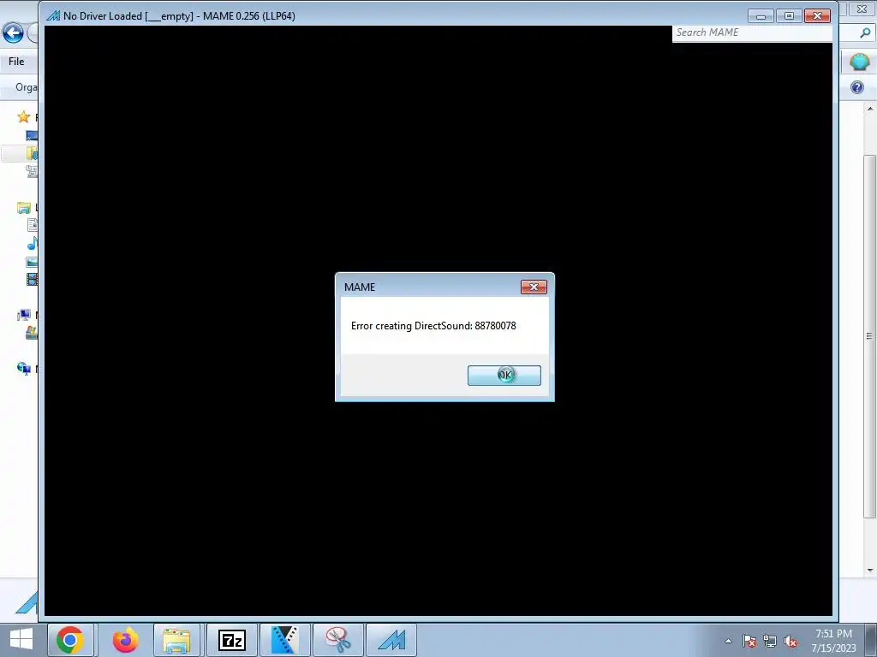
Task: Click OK in the MAME error dialog
Action: (x=504, y=375)
